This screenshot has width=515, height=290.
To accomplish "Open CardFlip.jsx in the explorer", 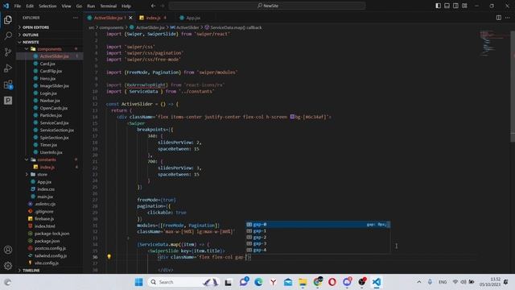I will click(51, 71).
